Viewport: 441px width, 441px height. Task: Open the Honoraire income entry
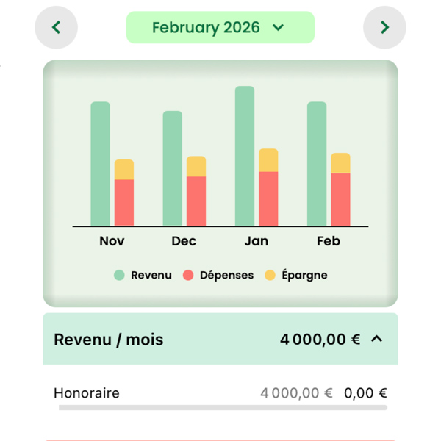[x=87, y=393]
